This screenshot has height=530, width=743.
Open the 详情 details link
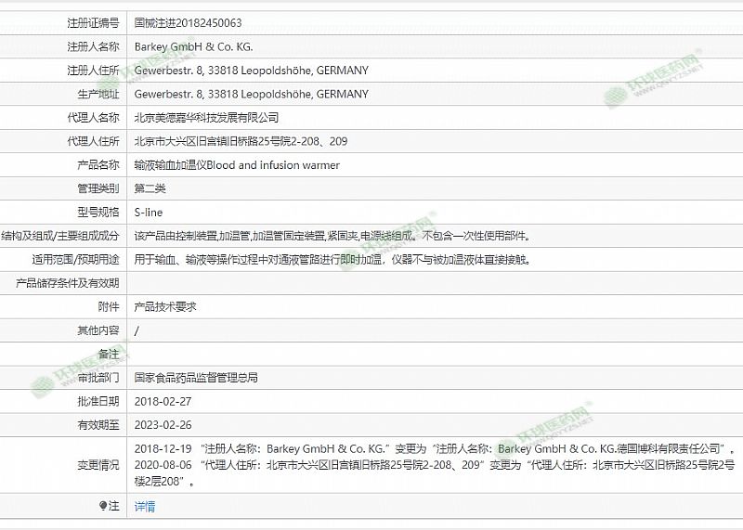(145, 507)
